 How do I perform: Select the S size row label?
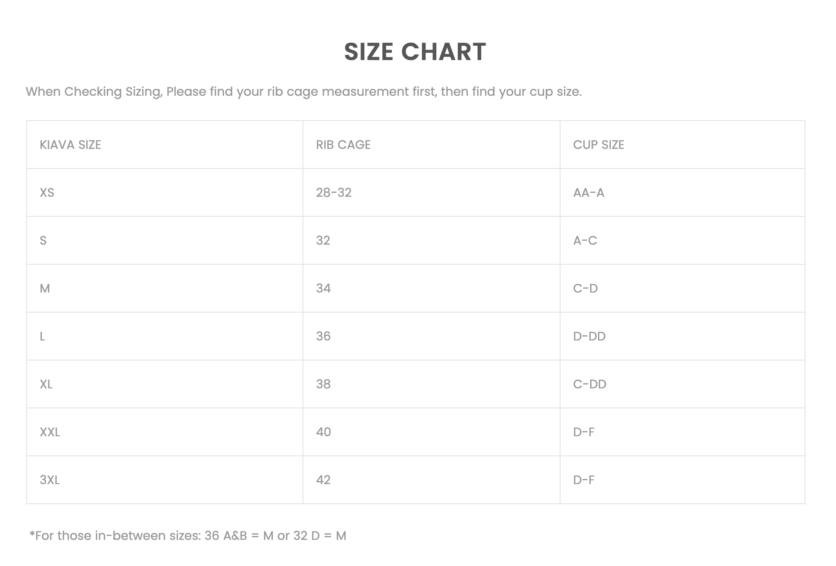click(x=43, y=240)
